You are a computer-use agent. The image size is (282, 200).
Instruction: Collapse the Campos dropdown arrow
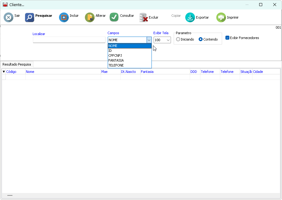pos(149,40)
